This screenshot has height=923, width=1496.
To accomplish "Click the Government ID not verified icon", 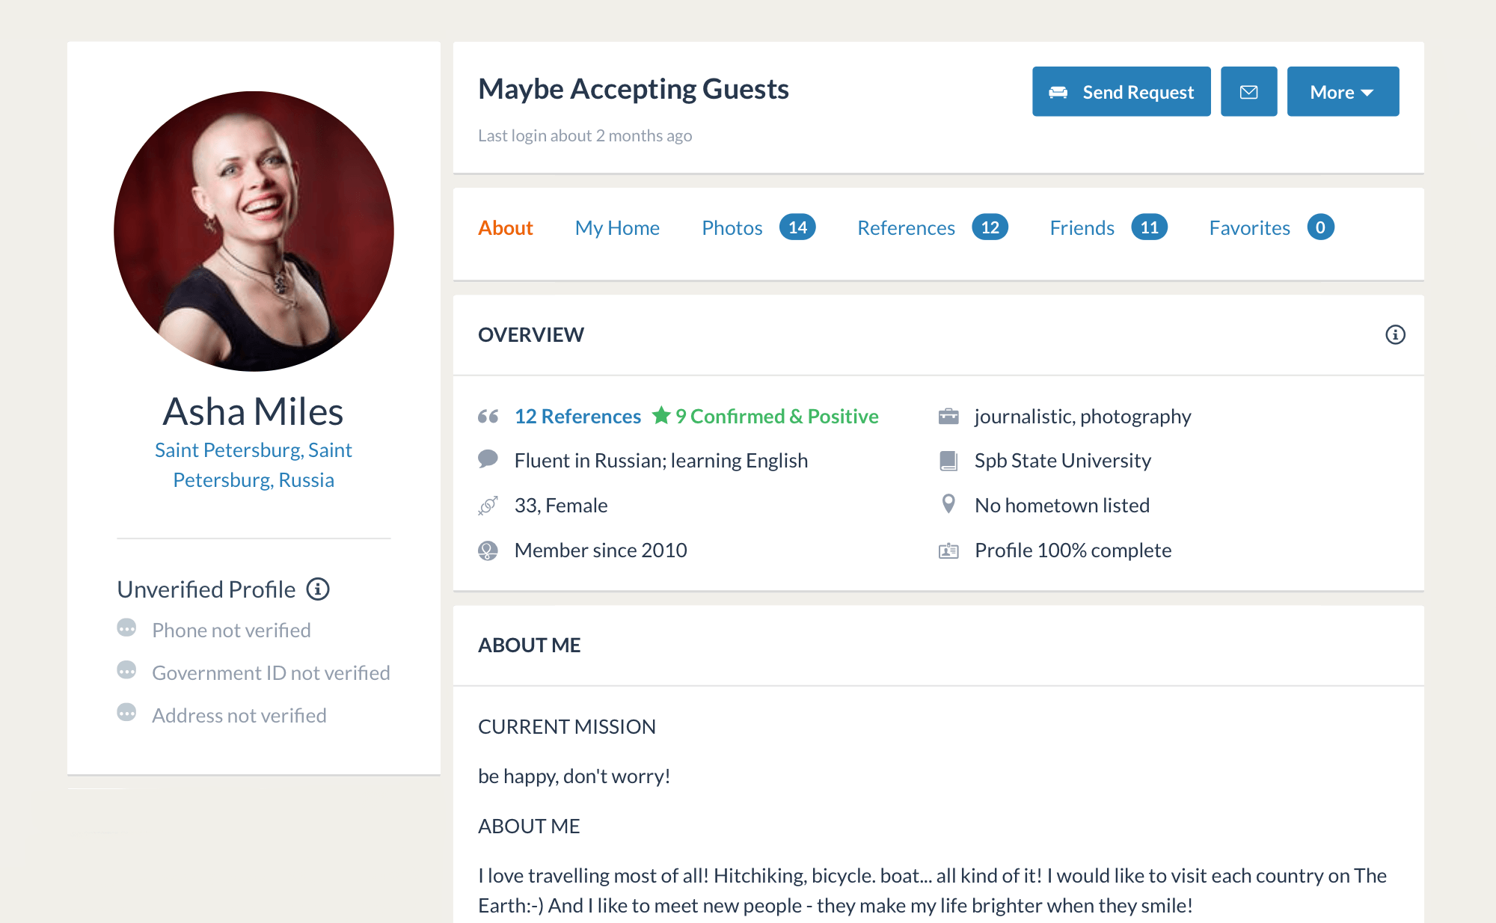I will (x=126, y=671).
